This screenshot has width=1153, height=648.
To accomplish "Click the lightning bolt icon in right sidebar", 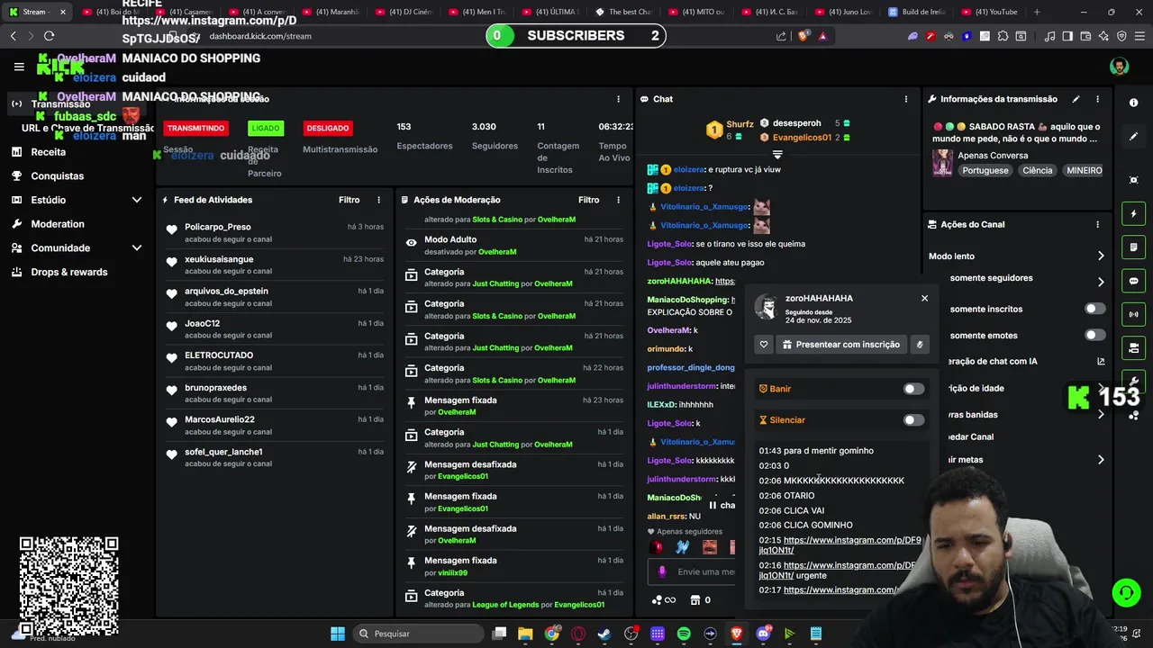I will coord(1133,214).
